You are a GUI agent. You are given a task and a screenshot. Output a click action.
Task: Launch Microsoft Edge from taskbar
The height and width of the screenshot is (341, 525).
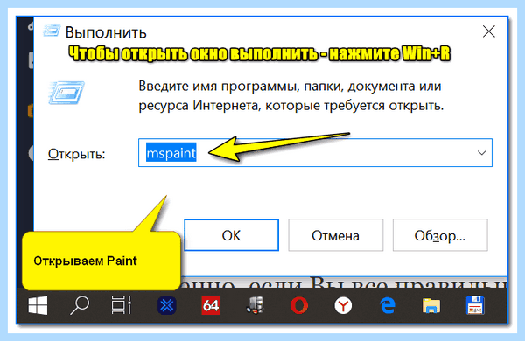[x=388, y=305]
